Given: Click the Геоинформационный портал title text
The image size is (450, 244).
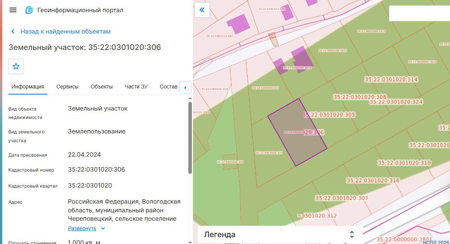Looking at the screenshot, I should pos(80,10).
